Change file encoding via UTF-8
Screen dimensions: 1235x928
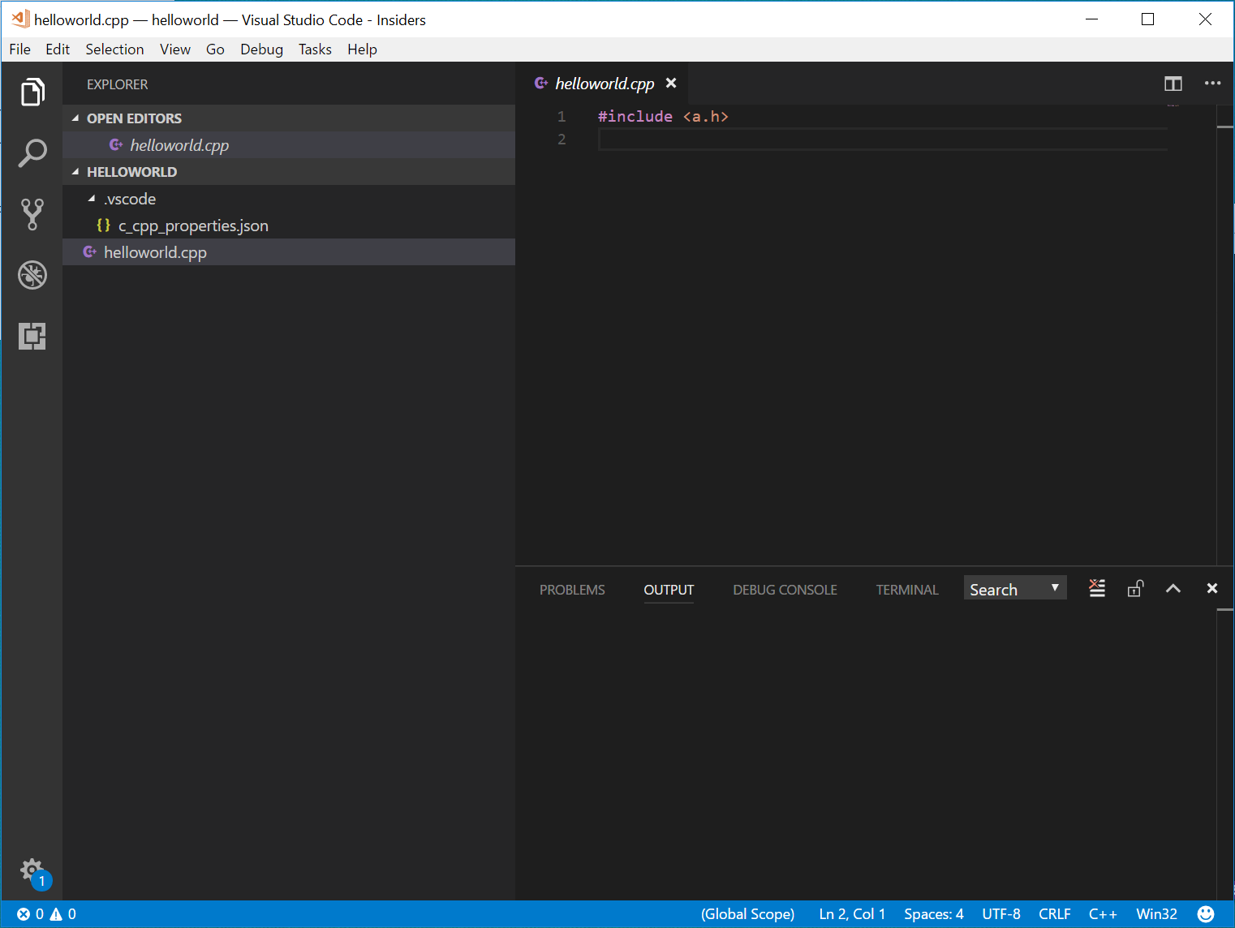(x=1001, y=914)
